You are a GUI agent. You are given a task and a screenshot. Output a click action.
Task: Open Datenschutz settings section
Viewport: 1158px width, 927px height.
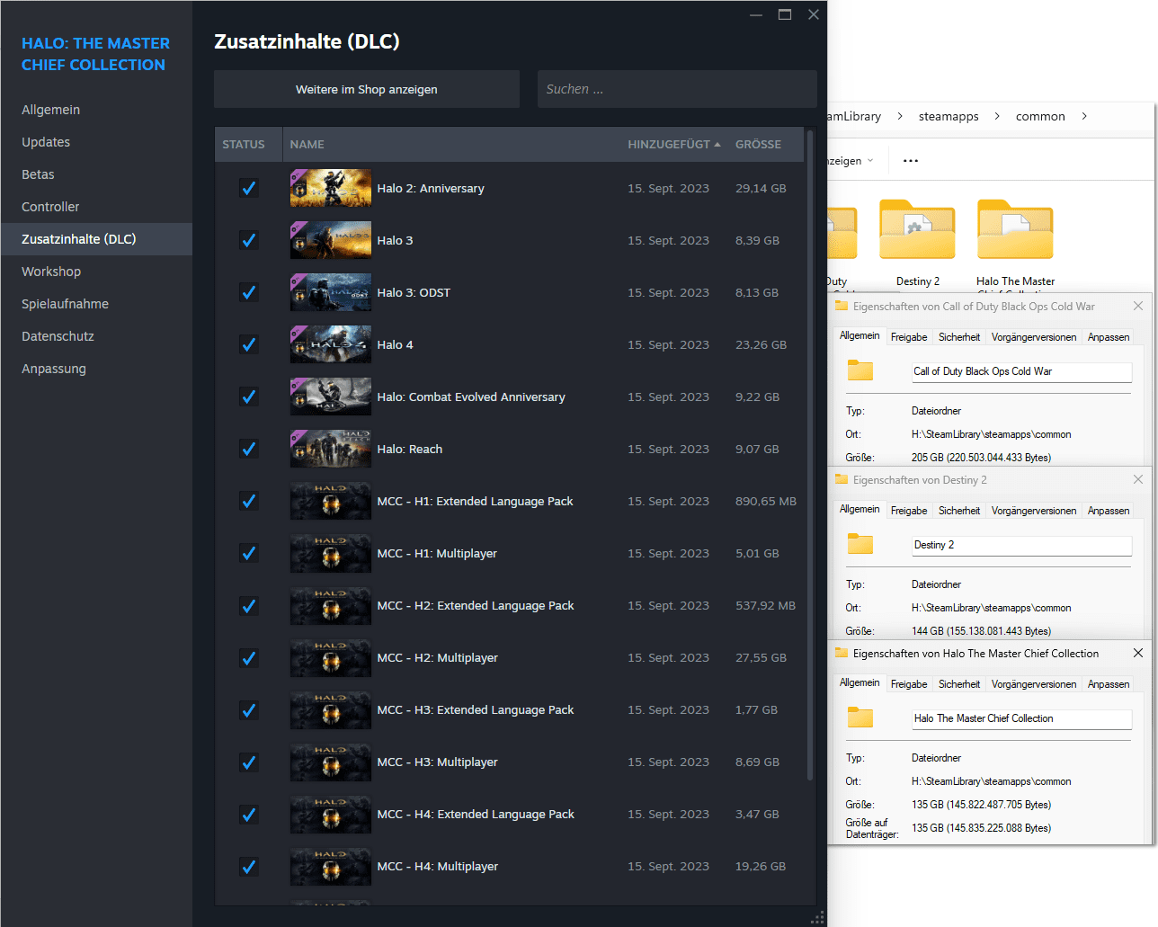96,336
